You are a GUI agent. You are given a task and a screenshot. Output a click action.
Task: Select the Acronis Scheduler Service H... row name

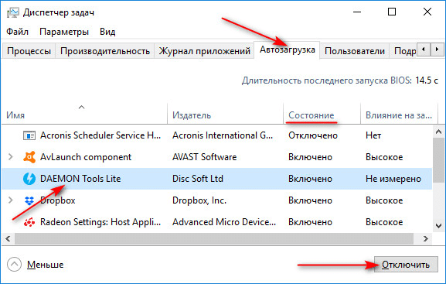100,135
